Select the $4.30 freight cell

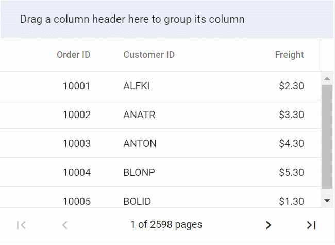[x=291, y=144]
